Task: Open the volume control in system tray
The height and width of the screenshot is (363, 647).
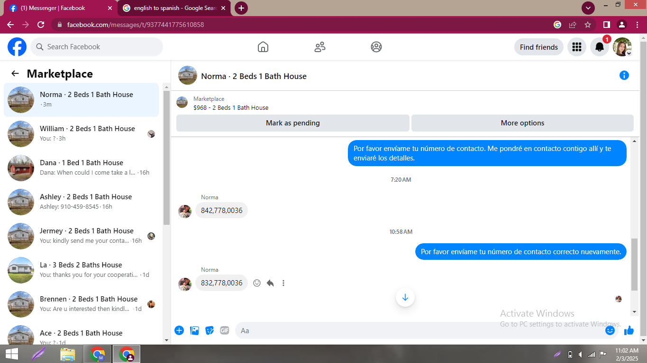Action: point(581,354)
